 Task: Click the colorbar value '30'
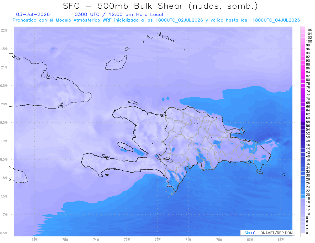308,175
